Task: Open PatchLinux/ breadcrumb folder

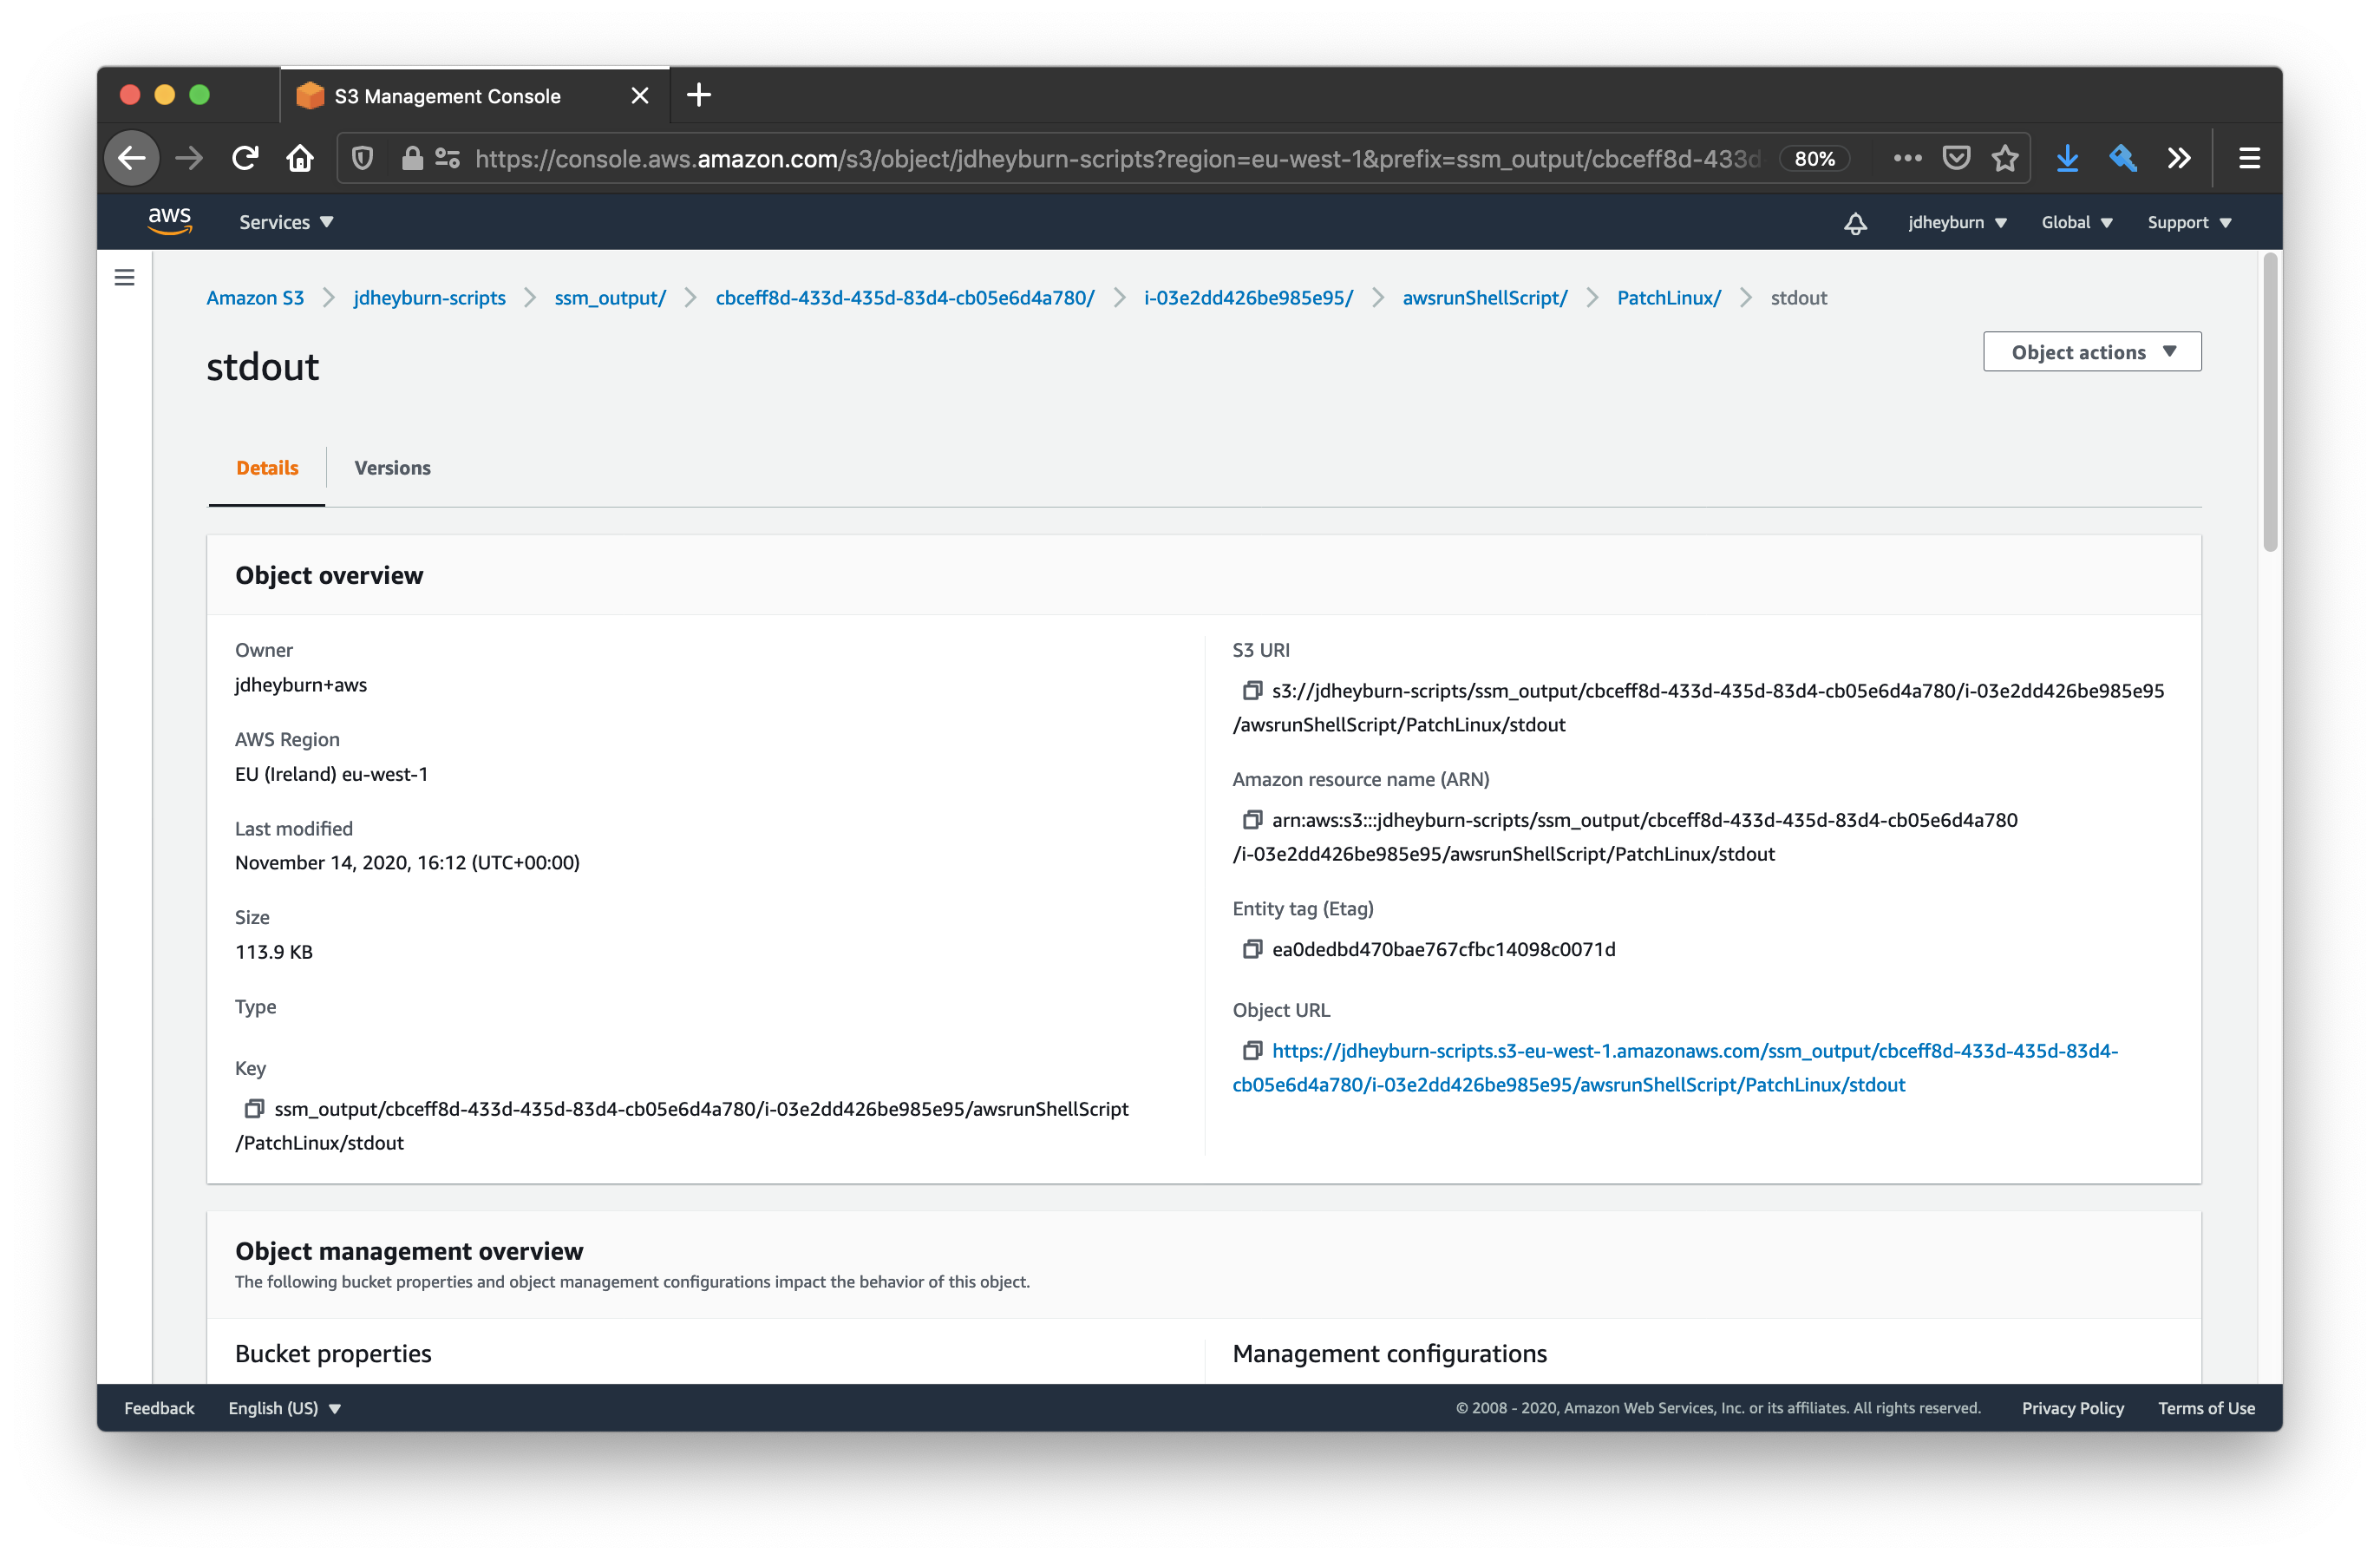Action: (1668, 298)
